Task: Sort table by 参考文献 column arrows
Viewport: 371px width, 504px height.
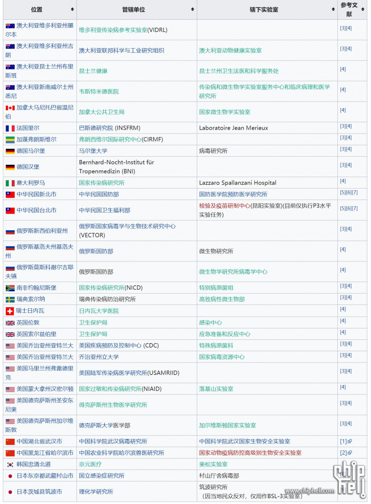Action: tap(363, 9)
